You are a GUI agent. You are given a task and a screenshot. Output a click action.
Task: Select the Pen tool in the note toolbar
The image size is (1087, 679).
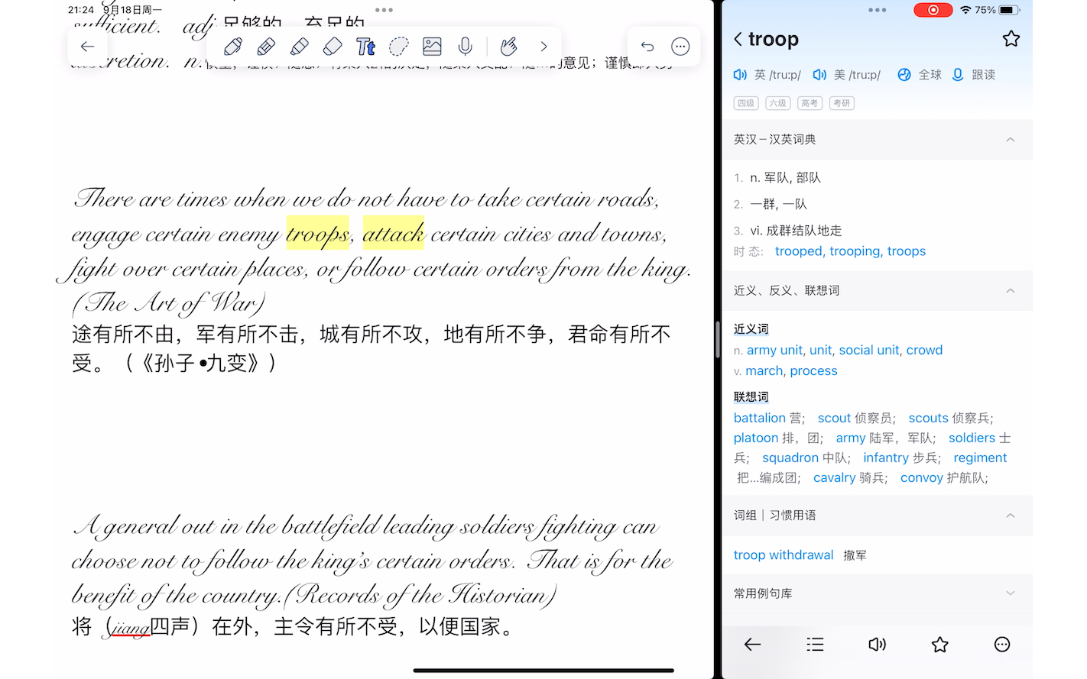(233, 47)
